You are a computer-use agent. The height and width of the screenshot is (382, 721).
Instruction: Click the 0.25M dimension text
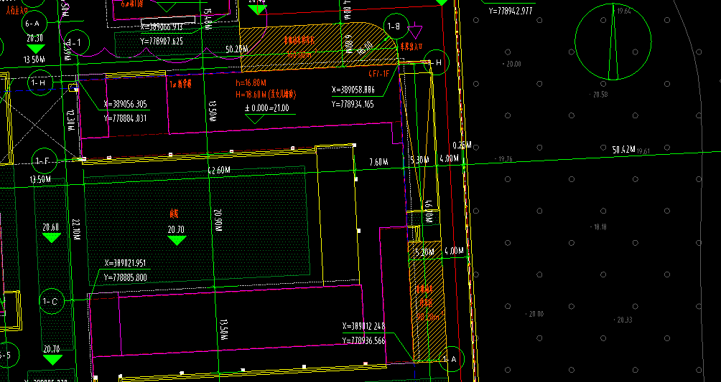(x=462, y=145)
